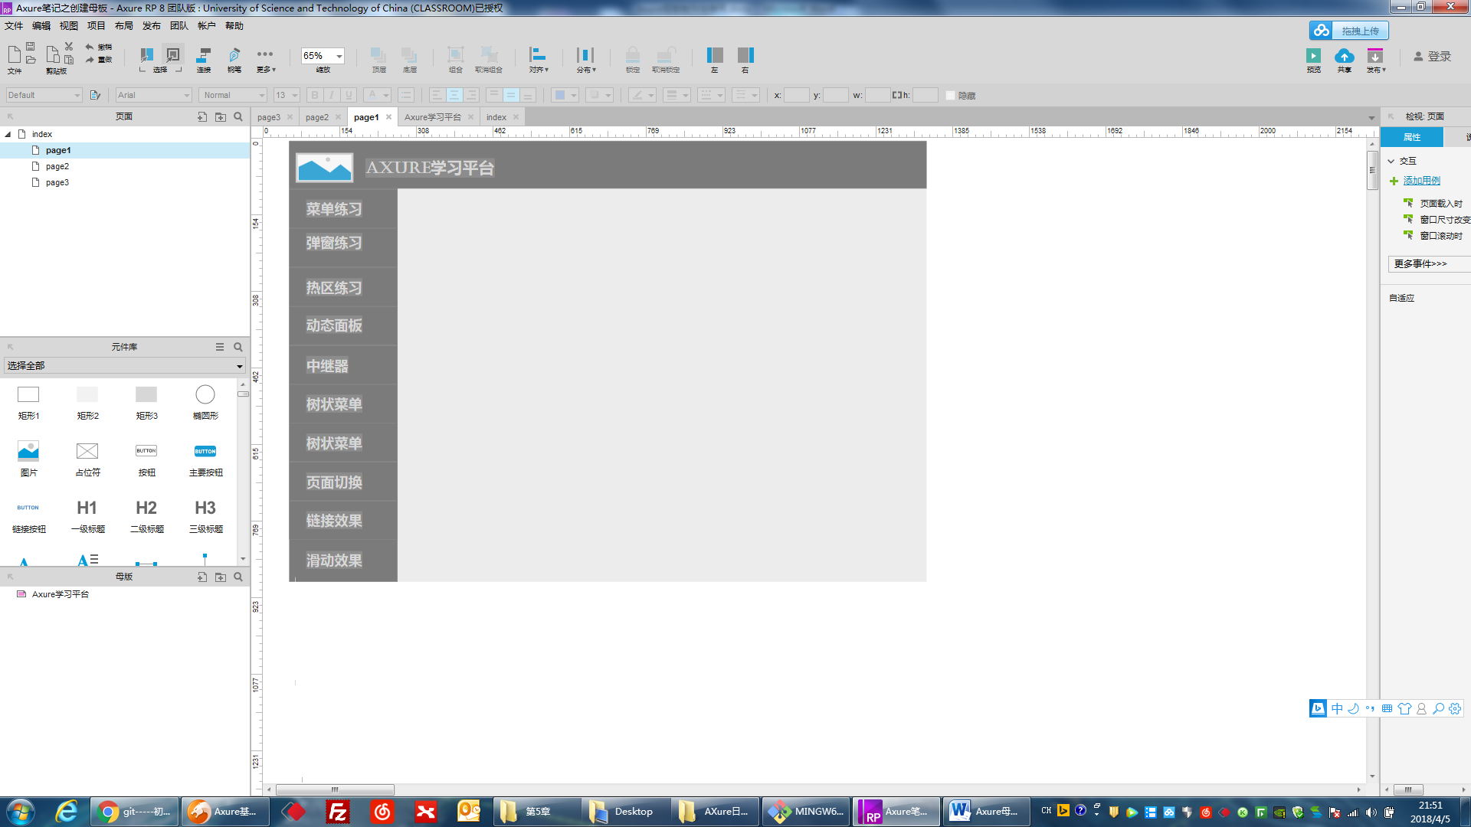The width and height of the screenshot is (1471, 827).
Task: Collapse the index tree node
Action: click(x=8, y=134)
